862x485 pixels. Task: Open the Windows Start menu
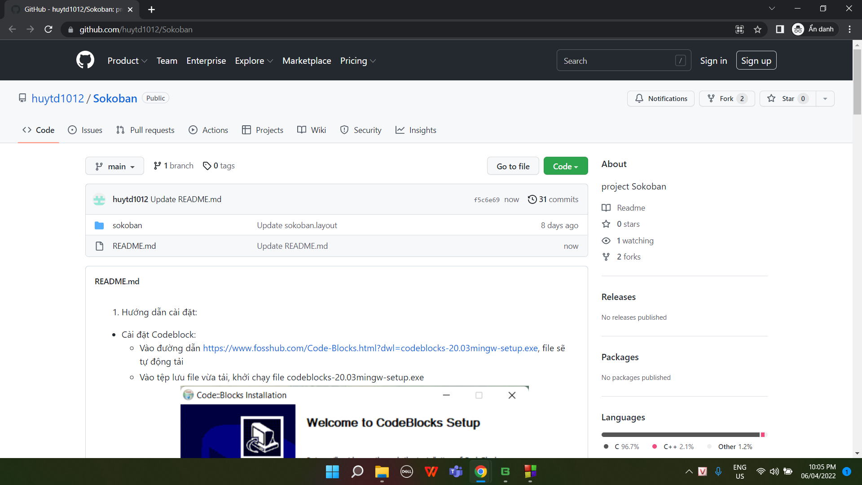[x=332, y=472]
